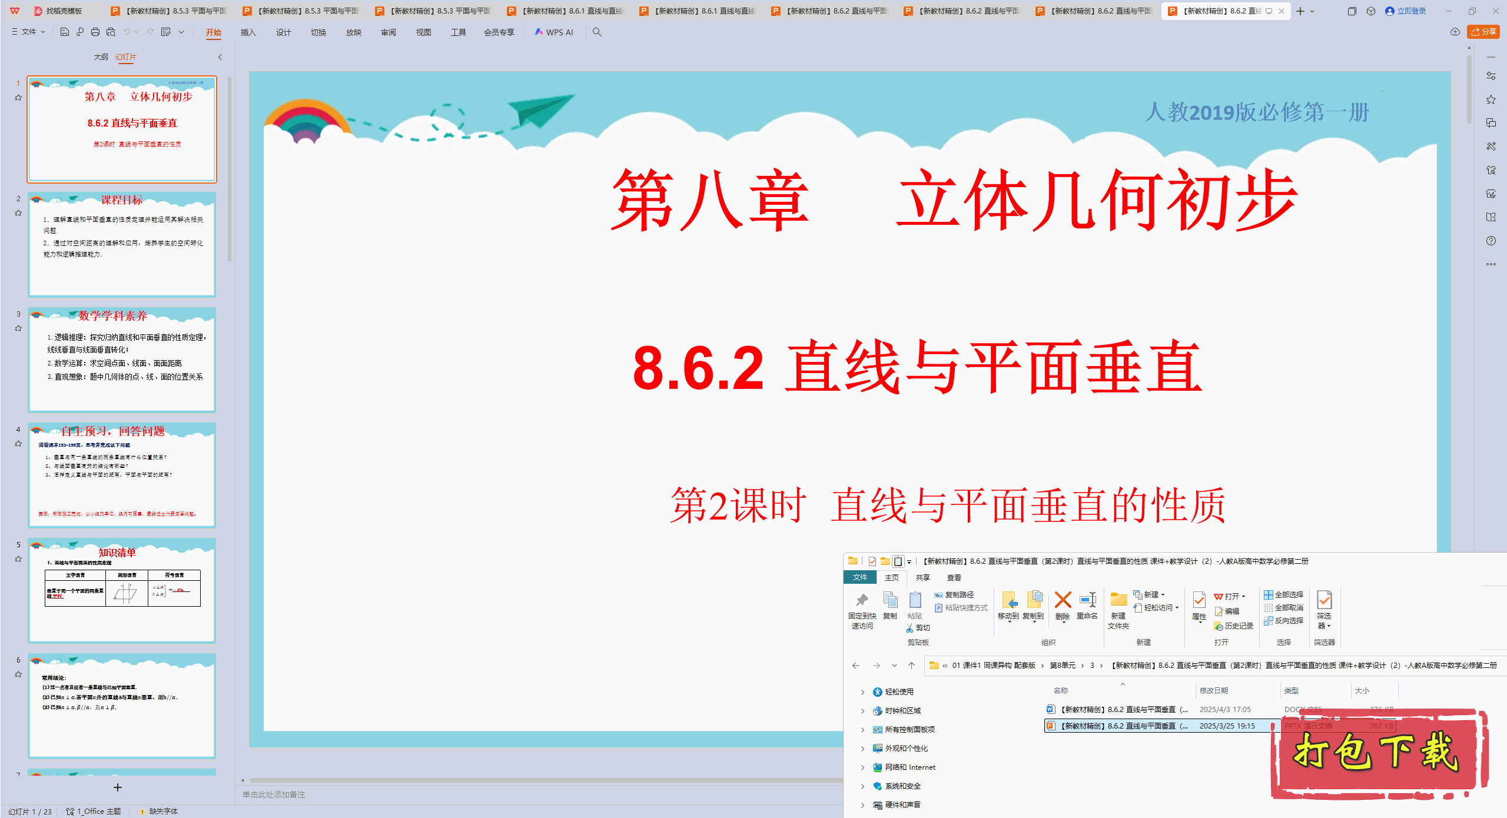Collapse the slide panel with the chevron
The image size is (1507, 818).
point(220,57)
